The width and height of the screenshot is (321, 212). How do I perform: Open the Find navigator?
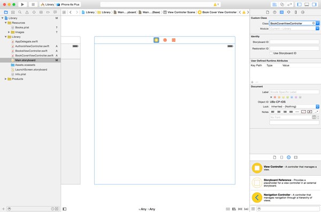coord(20,12)
